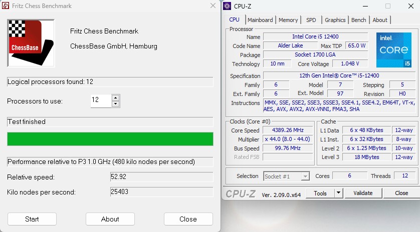Click the CPU-Z title bar icon

tap(227, 6)
